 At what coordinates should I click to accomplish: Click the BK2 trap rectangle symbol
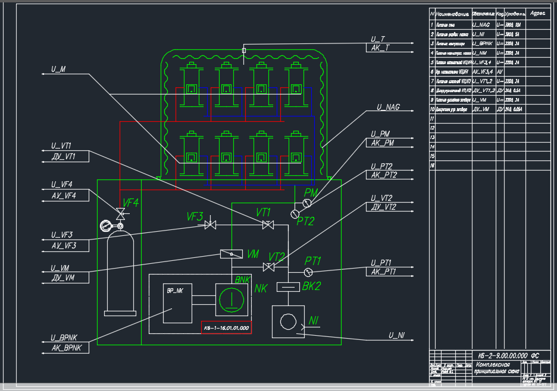(288, 287)
